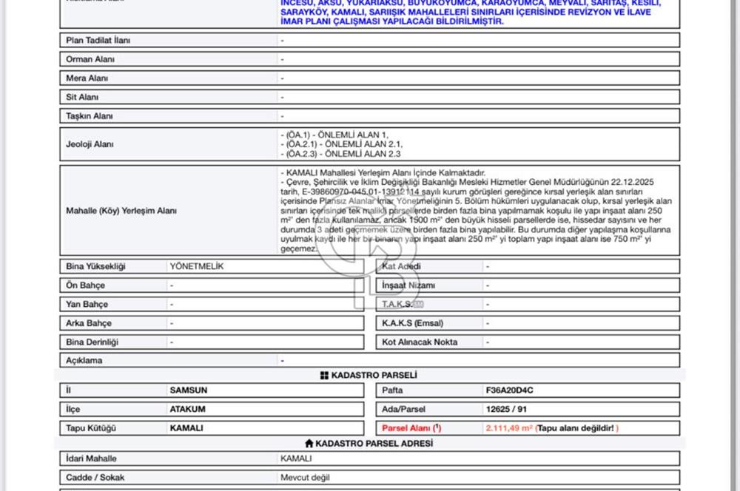Select the İdari Mahalle label
The height and width of the screenshot is (491, 740).
(x=91, y=458)
